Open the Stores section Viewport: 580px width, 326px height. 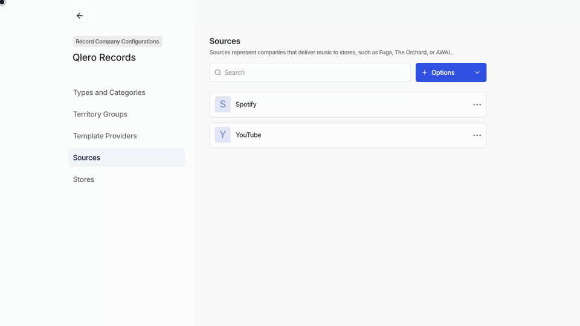[83, 179]
